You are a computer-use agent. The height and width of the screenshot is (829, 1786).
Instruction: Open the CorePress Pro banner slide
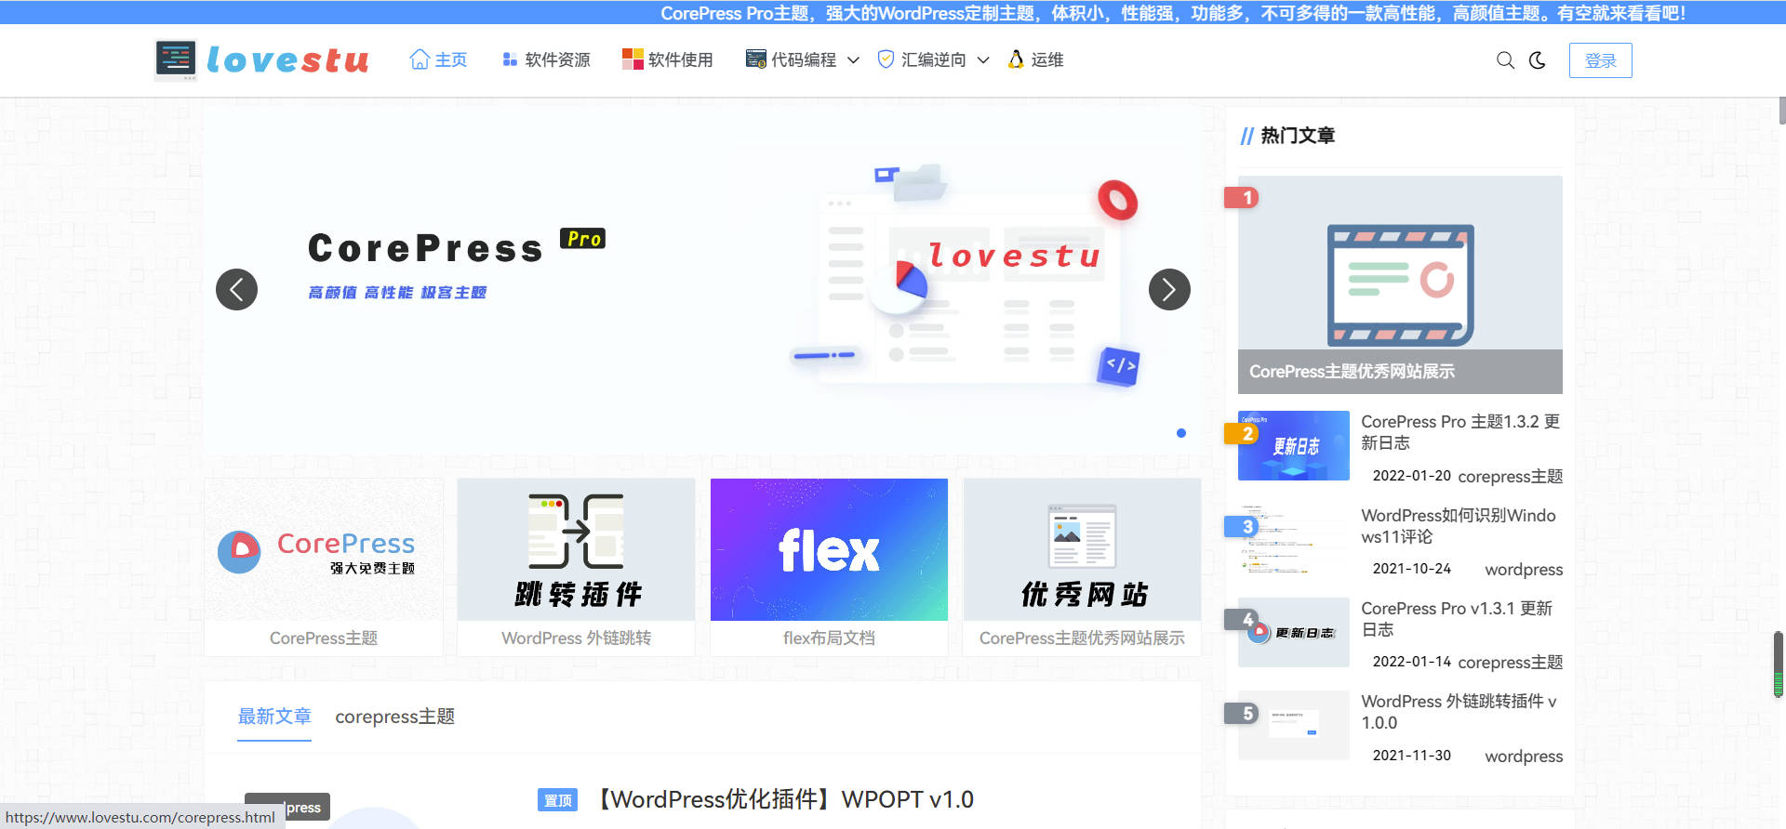click(x=702, y=279)
